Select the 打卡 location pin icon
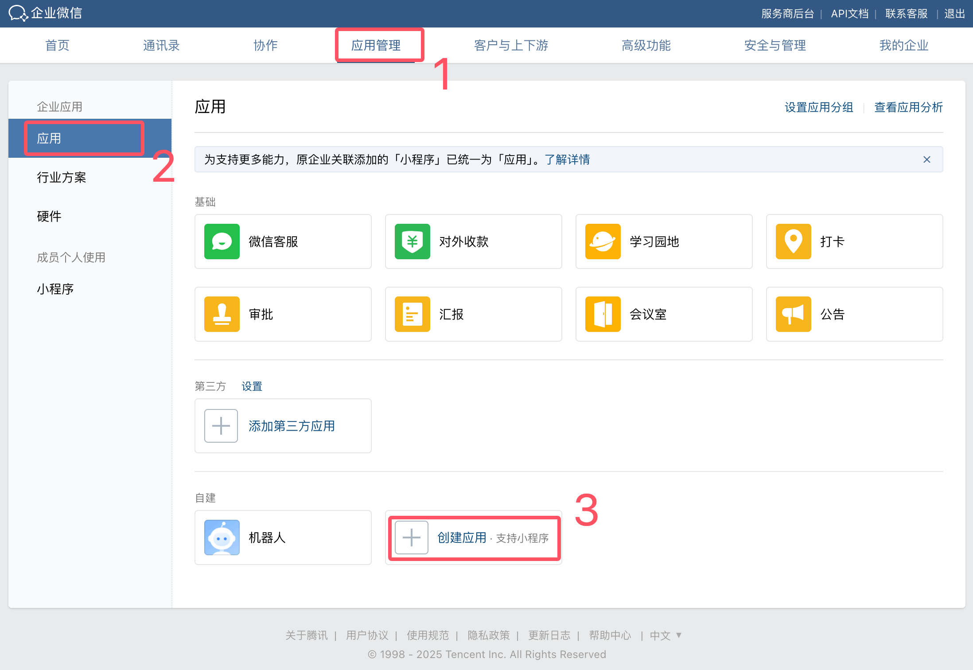 (793, 242)
